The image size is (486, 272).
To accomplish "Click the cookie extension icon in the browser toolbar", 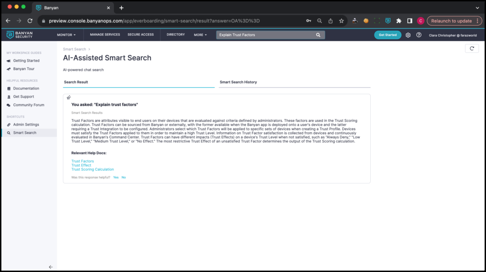I will tap(366, 21).
